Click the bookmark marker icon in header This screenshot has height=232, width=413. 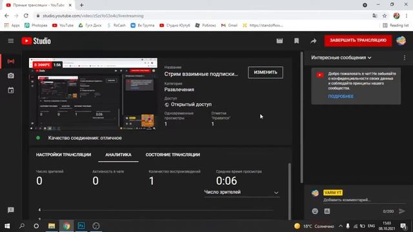(x=296, y=41)
